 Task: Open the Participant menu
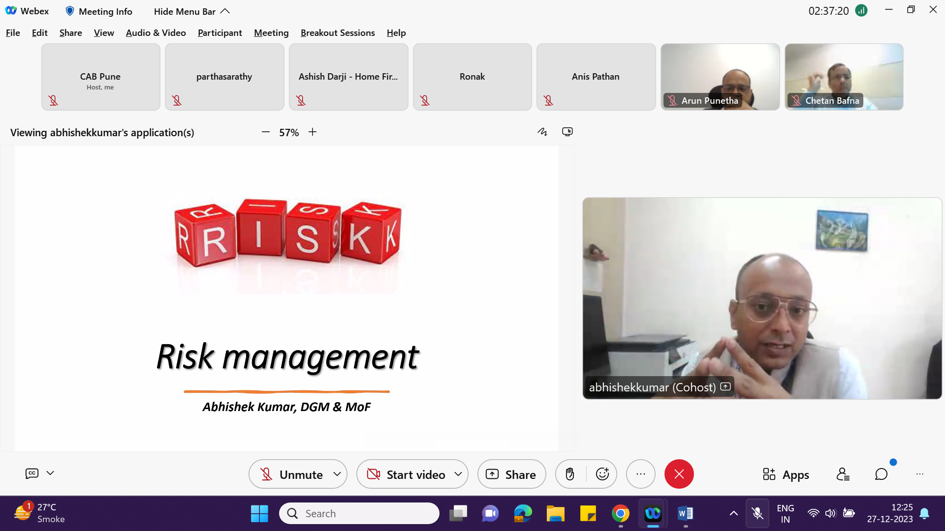220,32
